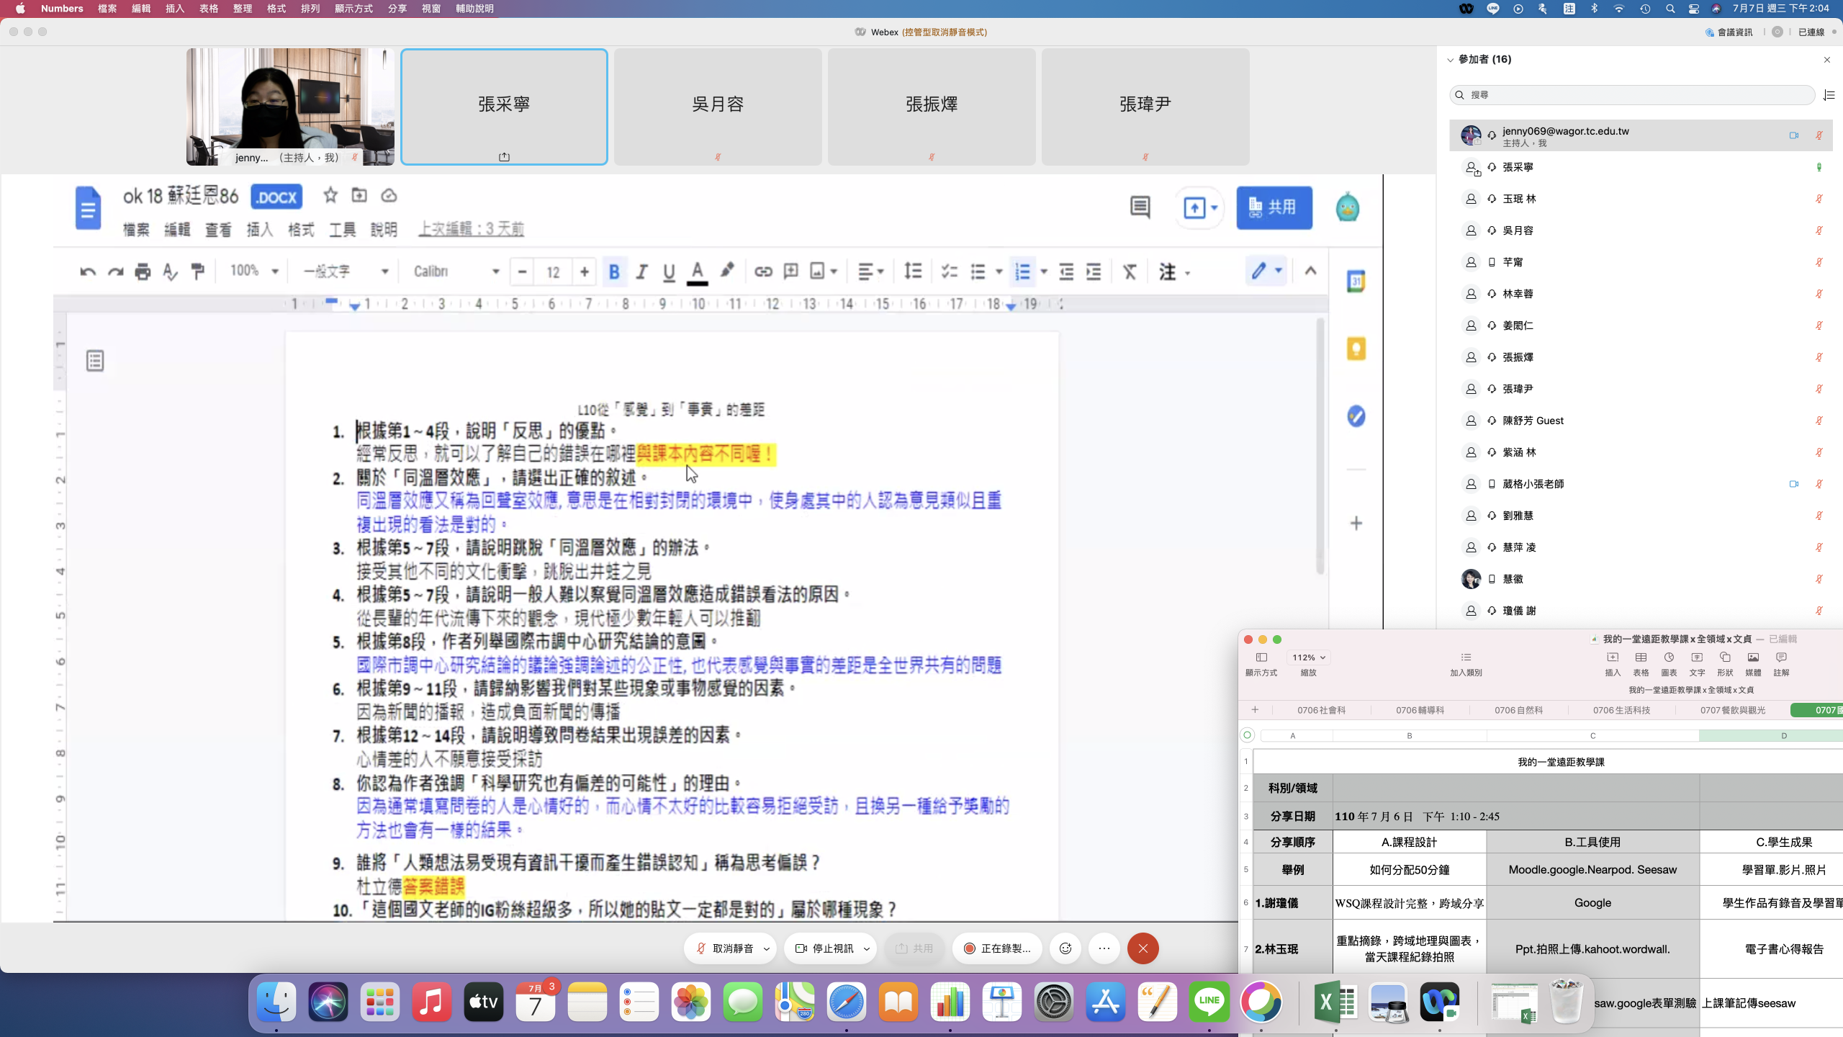Click the print icon in Docs toolbar
1843x1037 pixels.
[x=143, y=271]
